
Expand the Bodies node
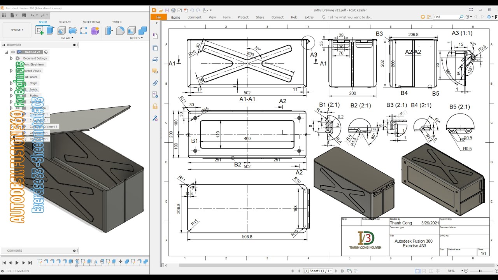[x=11, y=96]
